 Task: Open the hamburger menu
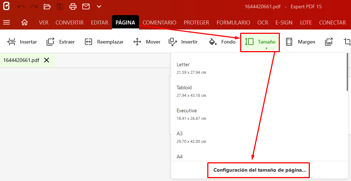6,22
